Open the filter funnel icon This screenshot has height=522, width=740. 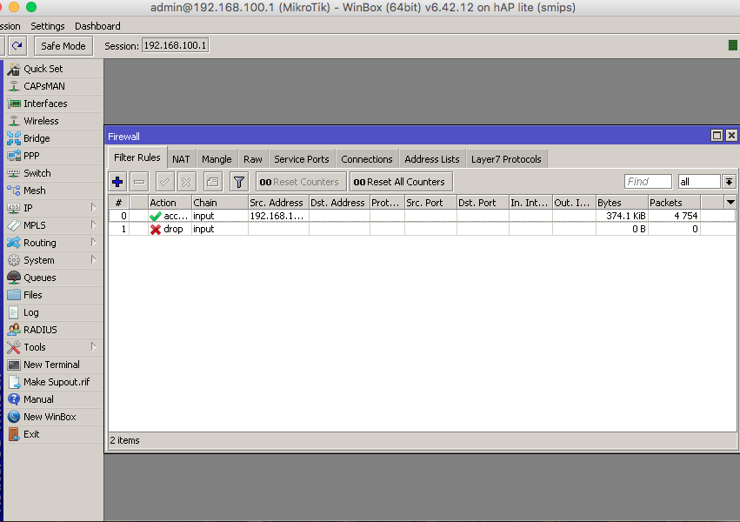click(239, 182)
